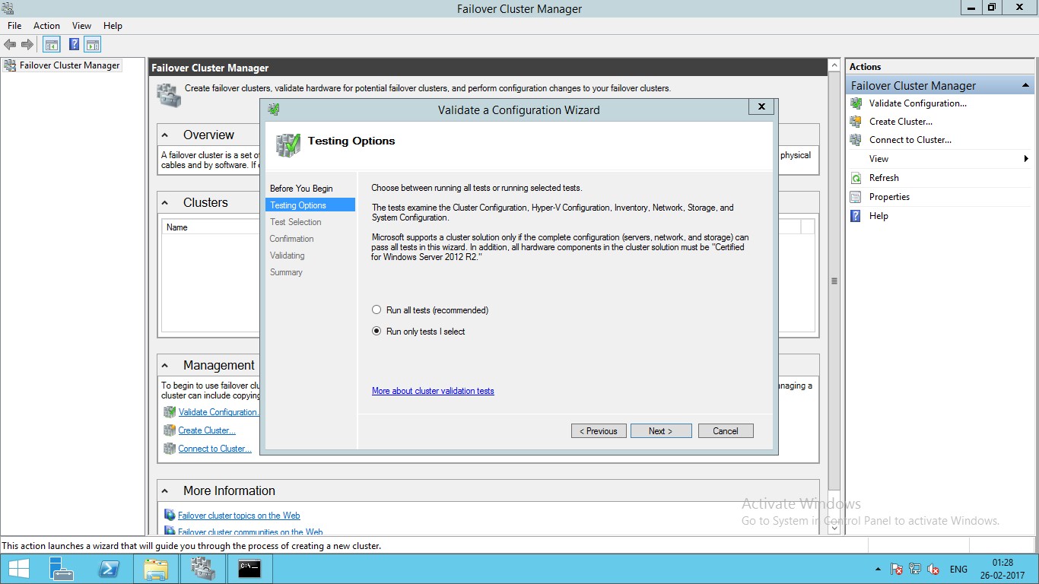Click the network icon in system tray
The height and width of the screenshot is (584, 1039).
[x=915, y=569]
